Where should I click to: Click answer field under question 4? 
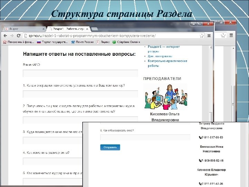click(53, 161)
